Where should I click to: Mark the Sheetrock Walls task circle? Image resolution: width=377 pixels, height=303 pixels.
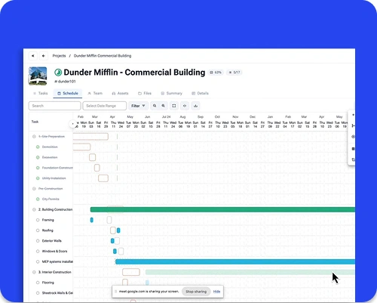point(38,293)
